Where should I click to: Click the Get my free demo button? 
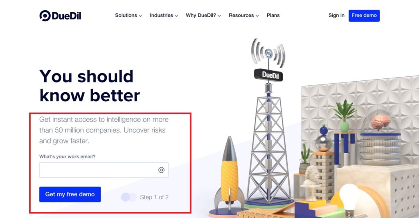(x=70, y=194)
